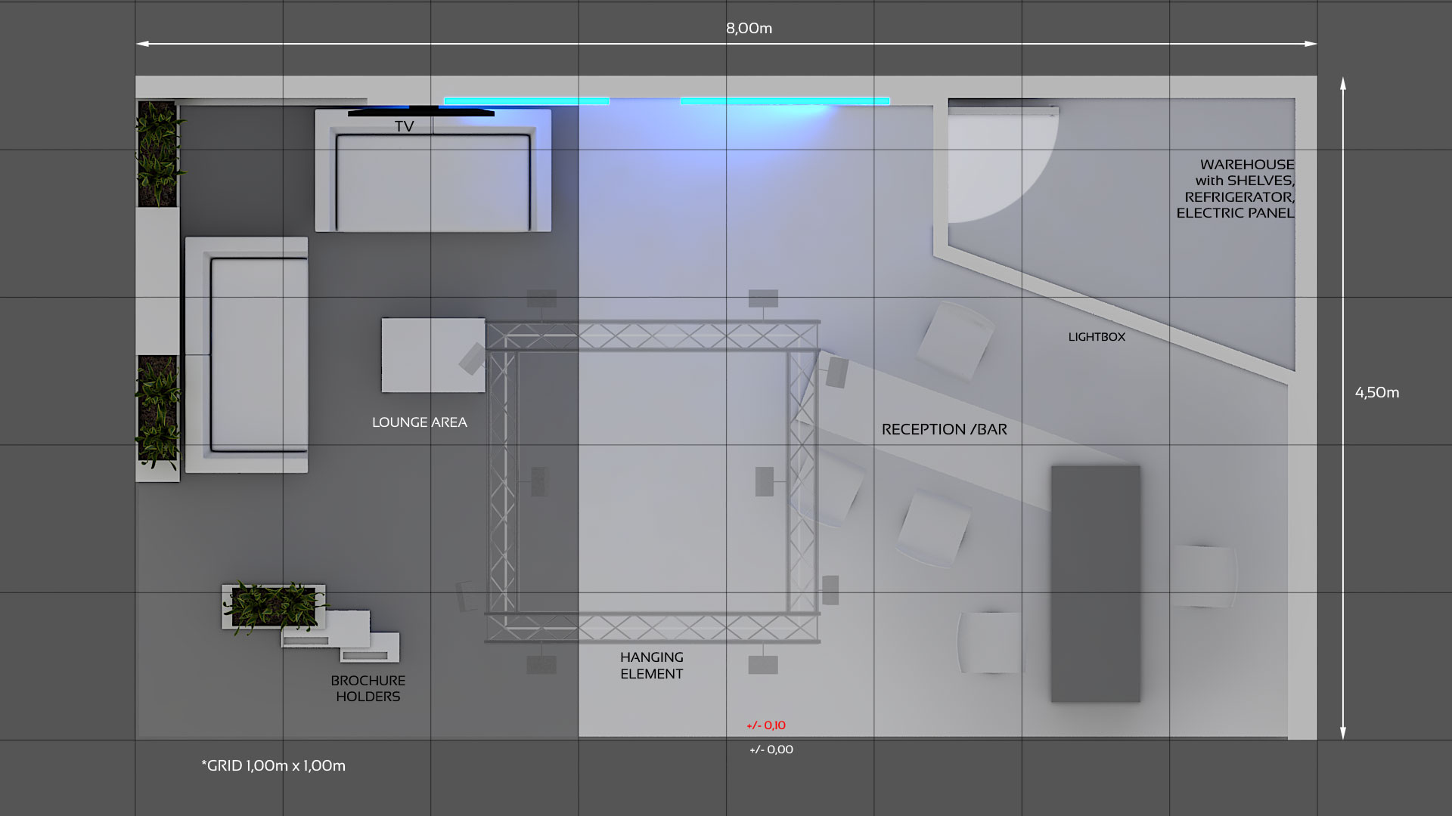Select the red +/- 0,10 level note
The image size is (1452, 816).
(x=766, y=725)
